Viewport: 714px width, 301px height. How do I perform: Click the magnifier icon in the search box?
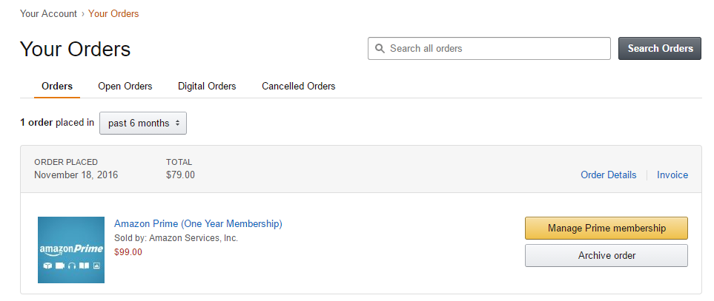coord(380,49)
